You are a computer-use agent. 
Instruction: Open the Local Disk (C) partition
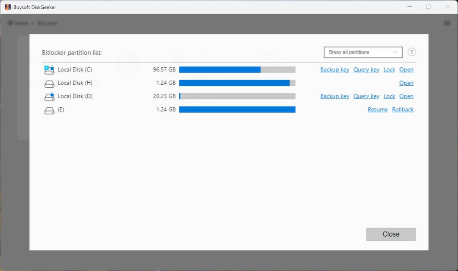pyautogui.click(x=406, y=69)
